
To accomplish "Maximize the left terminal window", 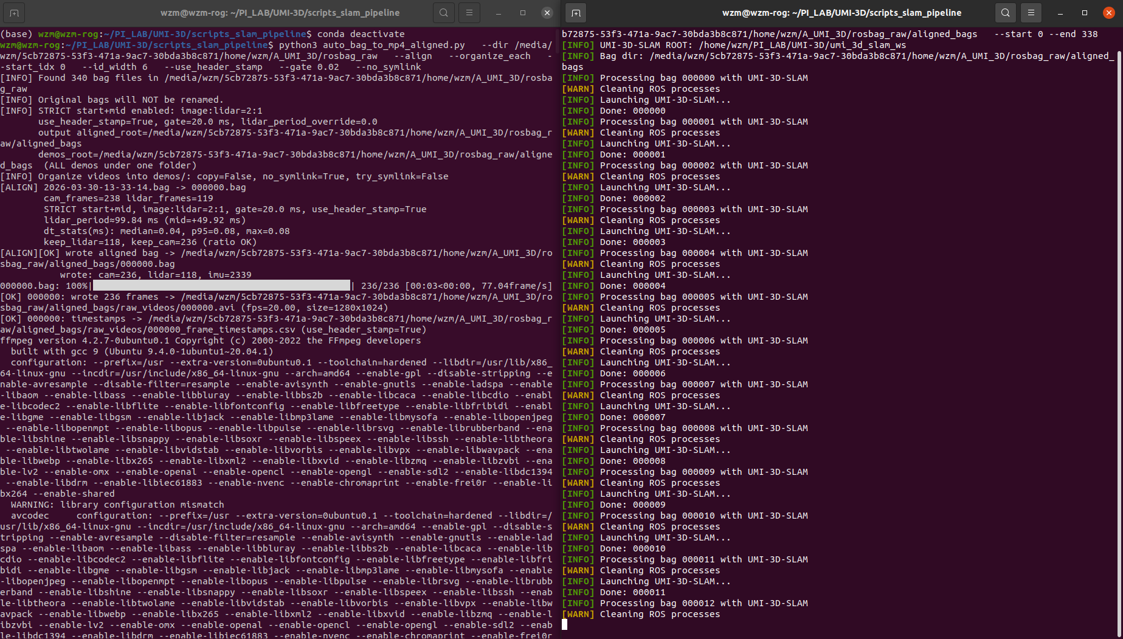I will [523, 13].
